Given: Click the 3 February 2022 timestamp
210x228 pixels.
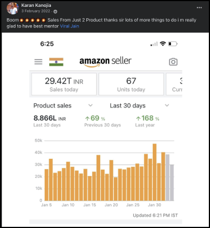Looking at the screenshot, I should pyautogui.click(x=35, y=11).
